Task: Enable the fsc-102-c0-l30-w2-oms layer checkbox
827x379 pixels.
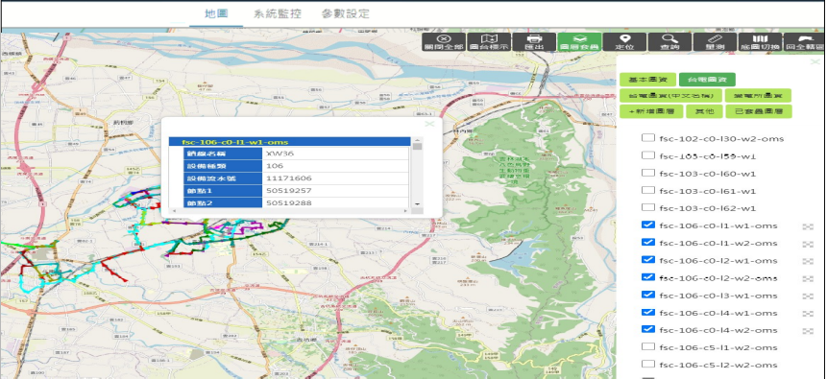Action: (648, 138)
